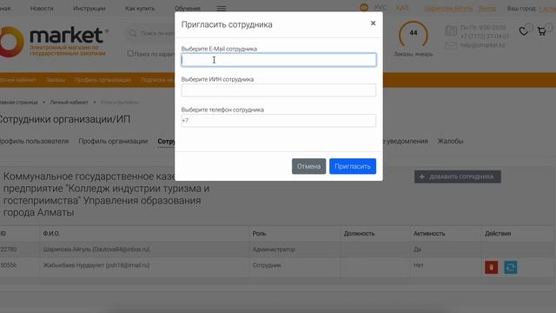The image size is (556, 313).
Task: Open the phone icon beside contact info
Action: tap(451, 31)
